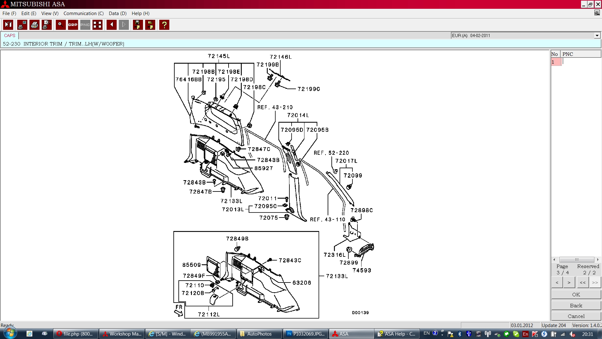Screen dimensions: 602x339
Task: Open the File (F) menu
Action: (x=9, y=13)
